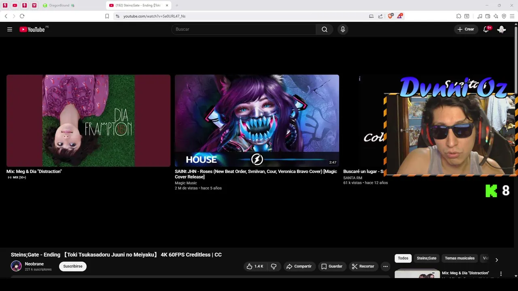Open the Brave Wallet icon
This screenshot has height=291, width=518.
488,16
